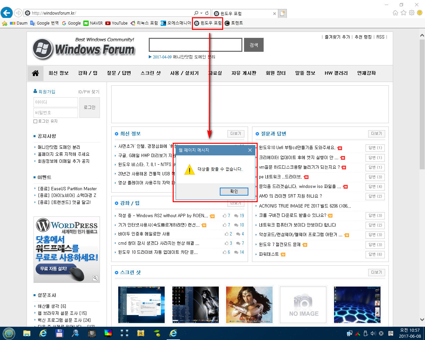This screenshot has height=340, width=425.
Task: Click the 로그인 button
Action: (x=90, y=107)
